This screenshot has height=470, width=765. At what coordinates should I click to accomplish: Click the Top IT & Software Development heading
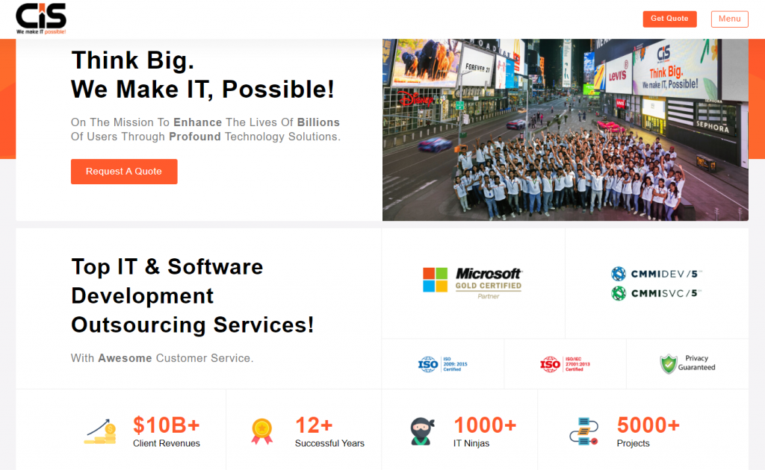tap(192, 295)
